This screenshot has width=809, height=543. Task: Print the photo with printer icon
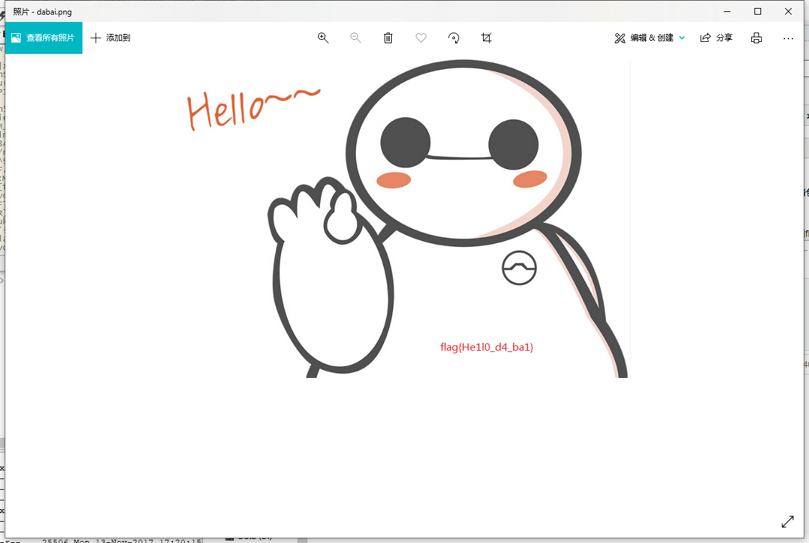(756, 38)
